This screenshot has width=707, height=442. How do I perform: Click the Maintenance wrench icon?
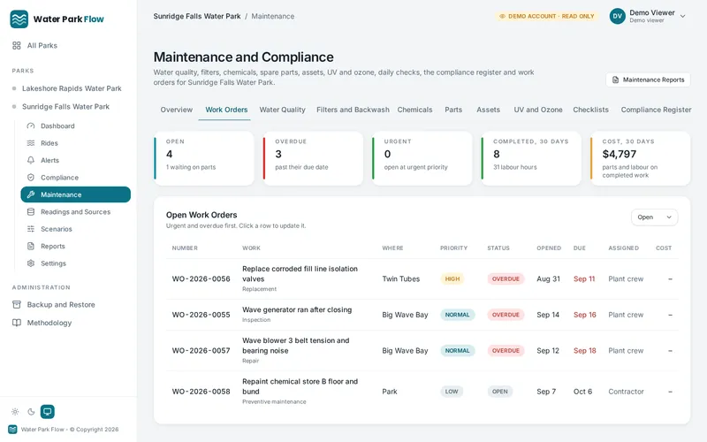(31, 194)
